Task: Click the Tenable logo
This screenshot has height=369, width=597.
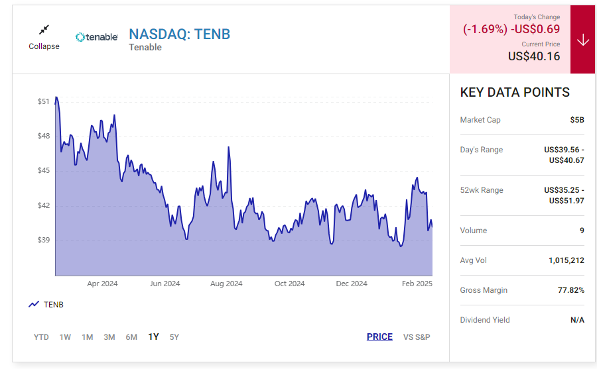Action: (97, 37)
